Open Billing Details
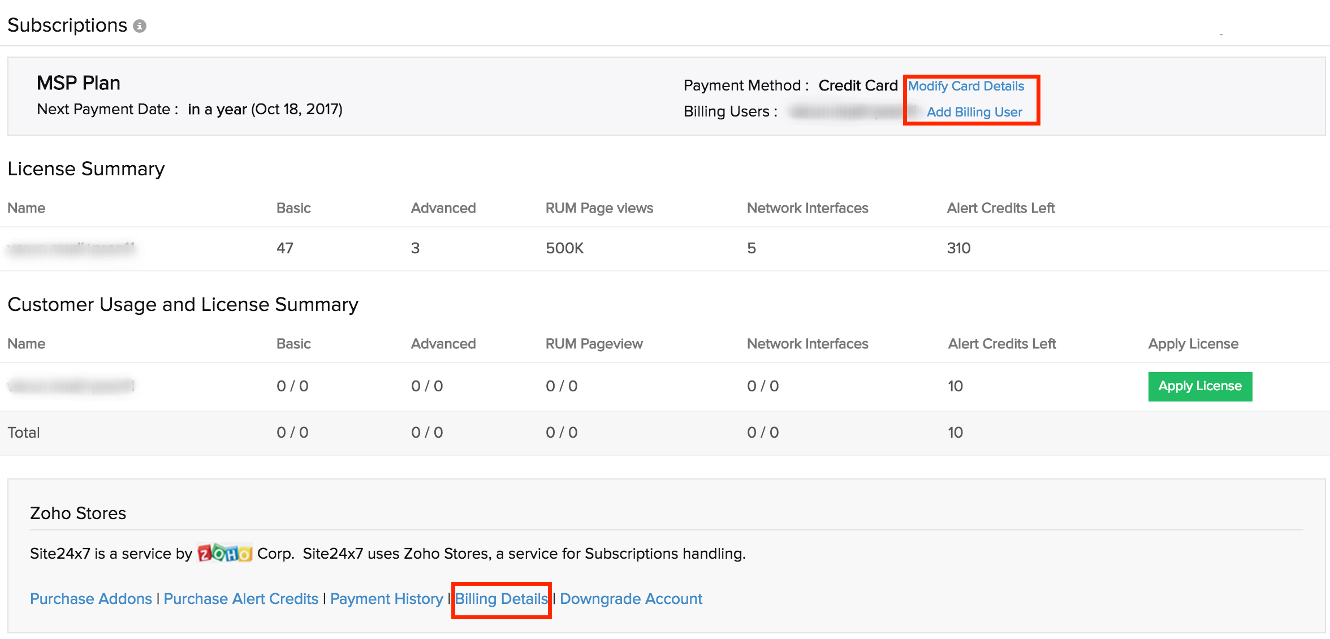Screen dimensions: 1330x639 tap(501, 598)
